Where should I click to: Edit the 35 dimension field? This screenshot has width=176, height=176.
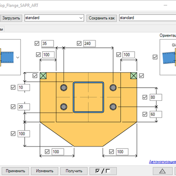pyautogui.click(x=48, y=44)
